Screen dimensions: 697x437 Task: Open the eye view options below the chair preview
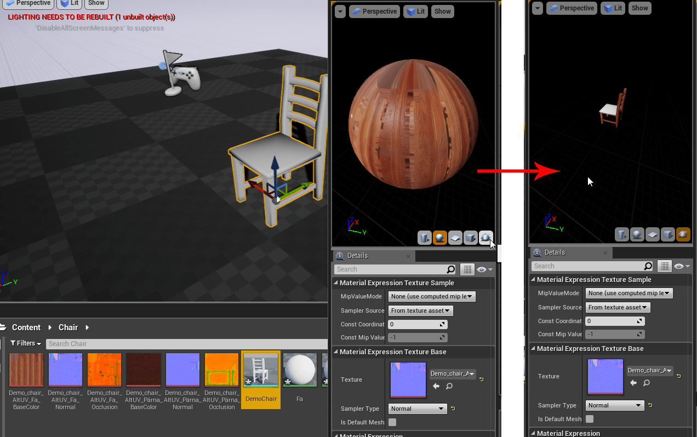click(x=682, y=266)
